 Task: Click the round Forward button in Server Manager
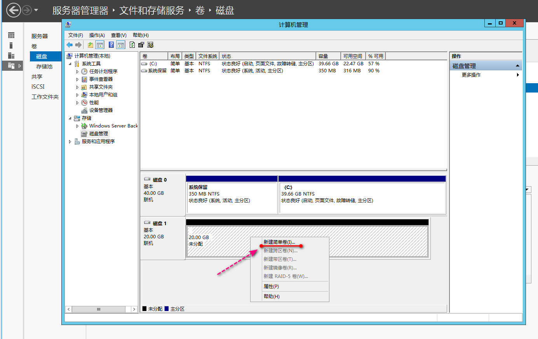tap(27, 10)
